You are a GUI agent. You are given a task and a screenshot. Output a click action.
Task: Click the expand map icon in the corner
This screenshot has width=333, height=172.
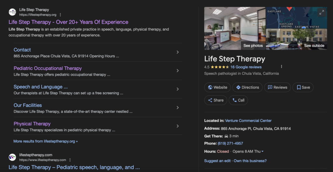322,12
